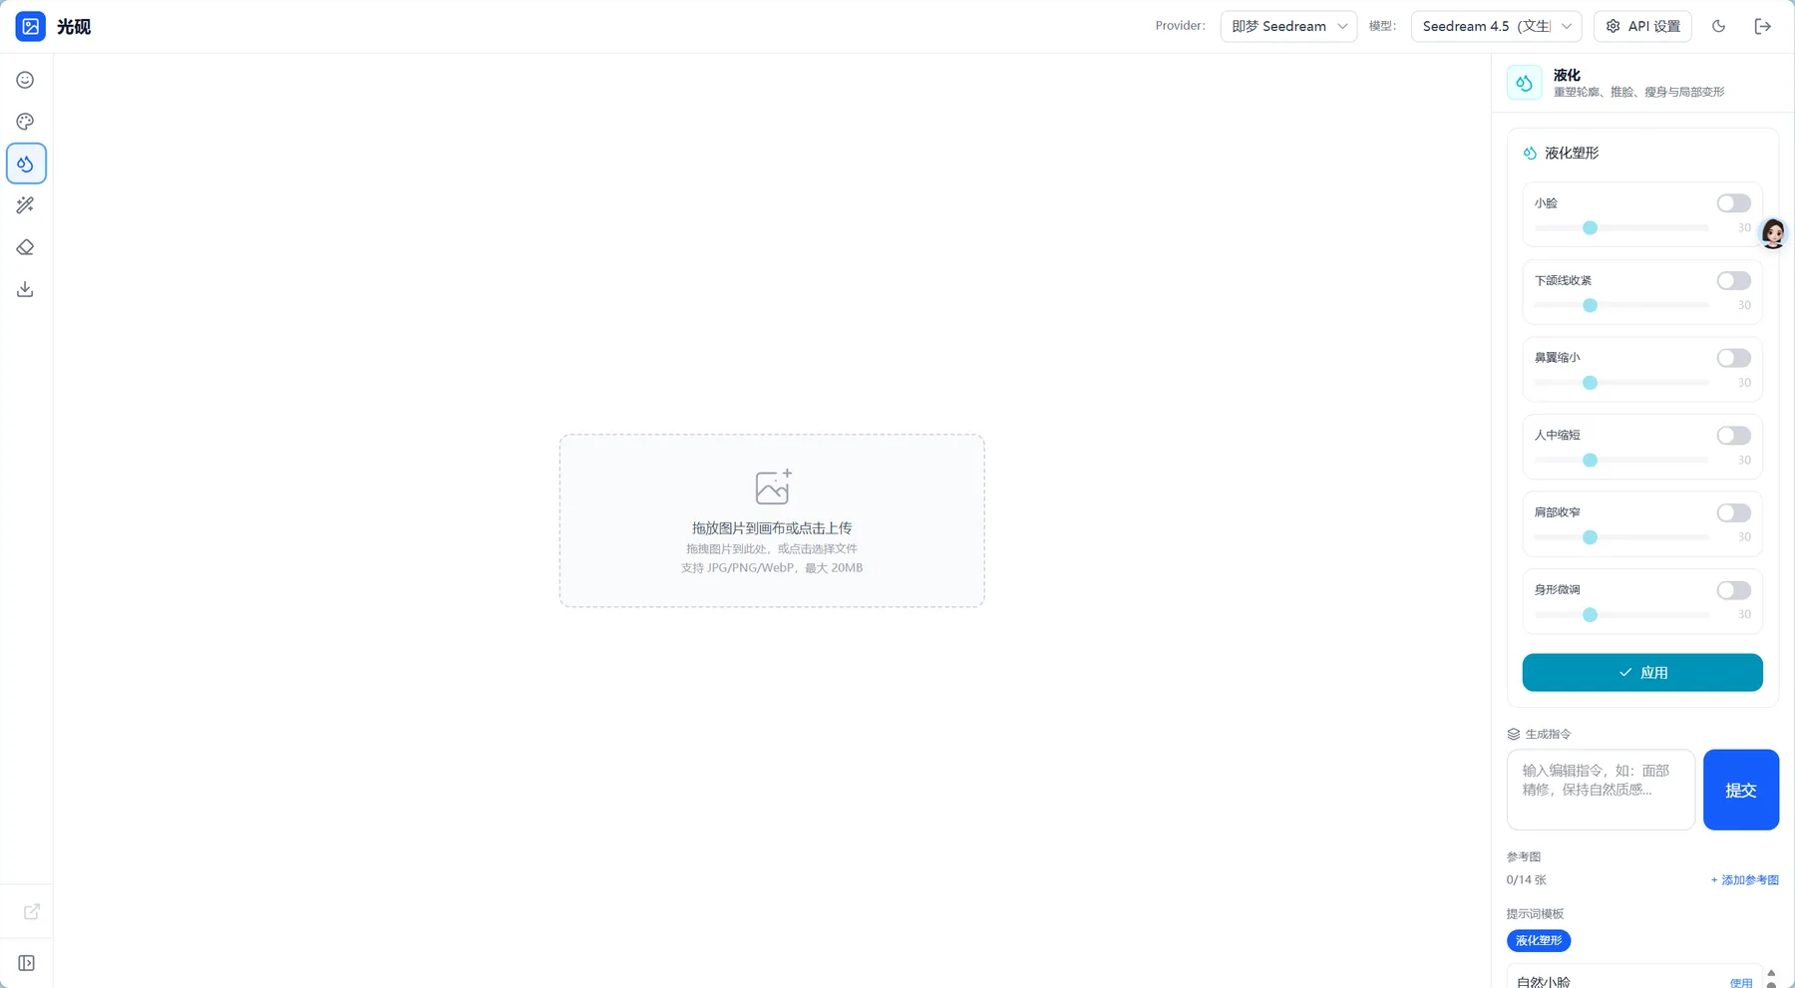
Task: Open API 设置 settings
Action: 1642,26
